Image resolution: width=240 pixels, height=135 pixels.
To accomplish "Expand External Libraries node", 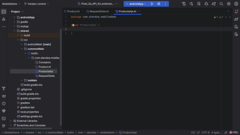I will (x=11, y=121).
